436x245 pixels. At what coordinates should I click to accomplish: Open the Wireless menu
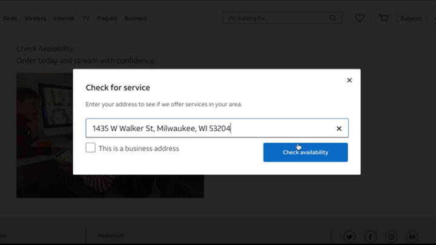[35, 18]
